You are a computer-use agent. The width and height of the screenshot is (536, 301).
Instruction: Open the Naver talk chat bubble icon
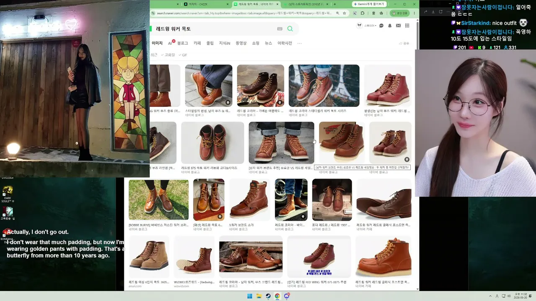pos(381,26)
